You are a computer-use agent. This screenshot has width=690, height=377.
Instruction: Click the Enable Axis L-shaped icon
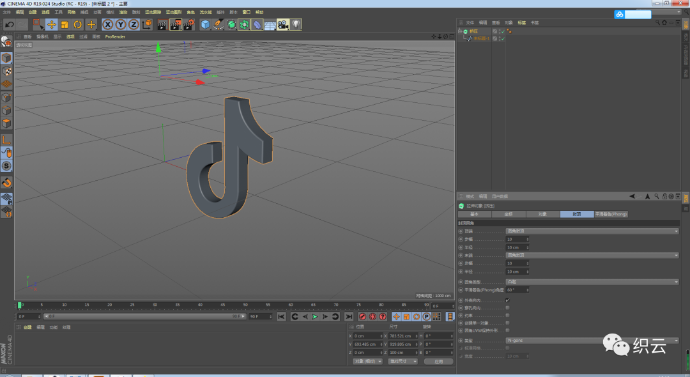click(x=6, y=140)
